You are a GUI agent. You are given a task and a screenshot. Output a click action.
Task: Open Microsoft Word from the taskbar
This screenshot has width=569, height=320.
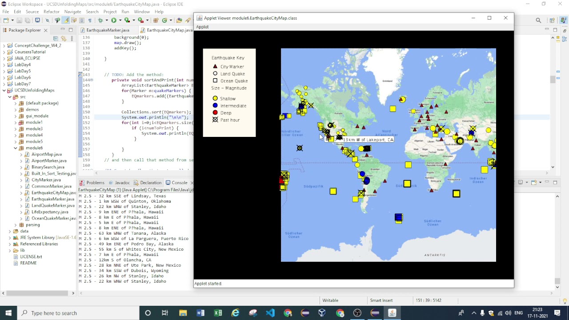[x=200, y=313]
